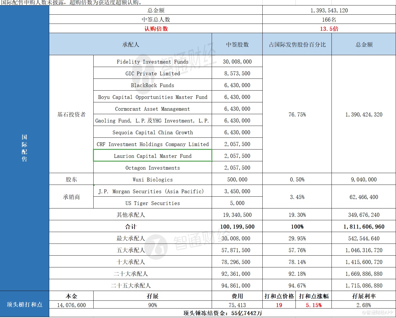Select the red 13.5倍 value
Viewport: 396px width, 318px height.
coord(329,29)
